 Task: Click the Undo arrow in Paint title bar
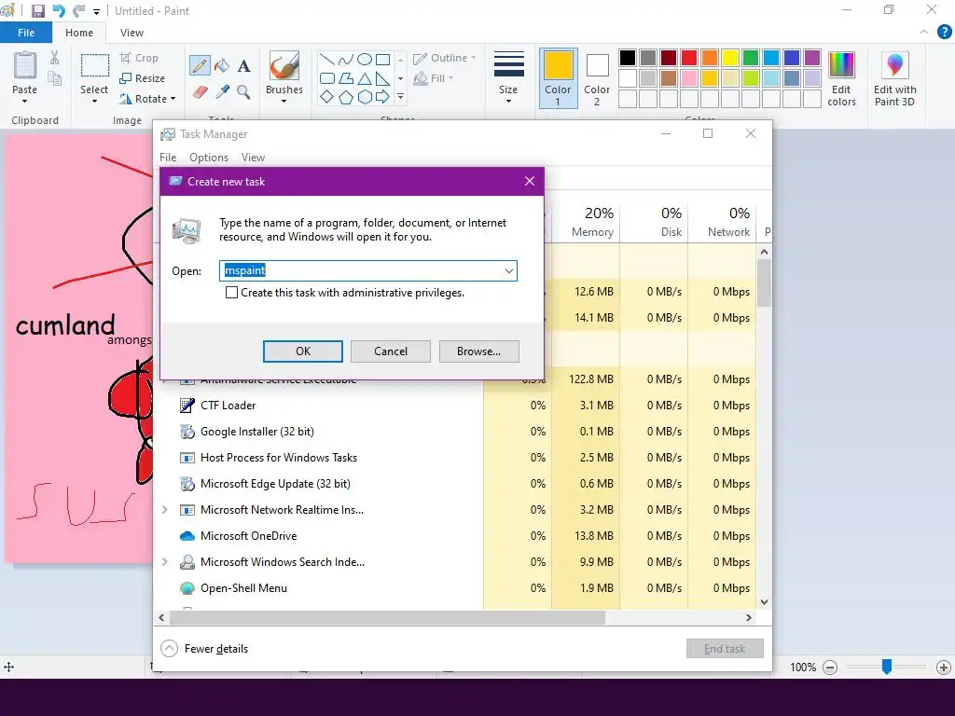coord(59,11)
